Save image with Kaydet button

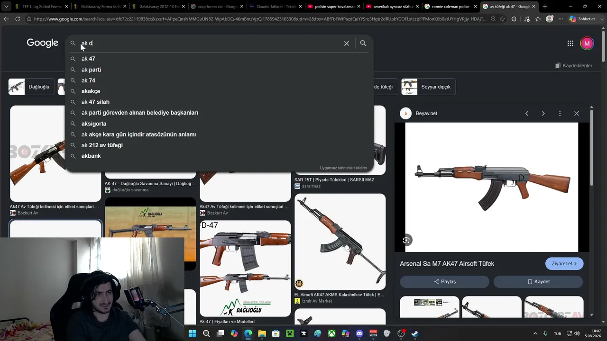(538, 282)
